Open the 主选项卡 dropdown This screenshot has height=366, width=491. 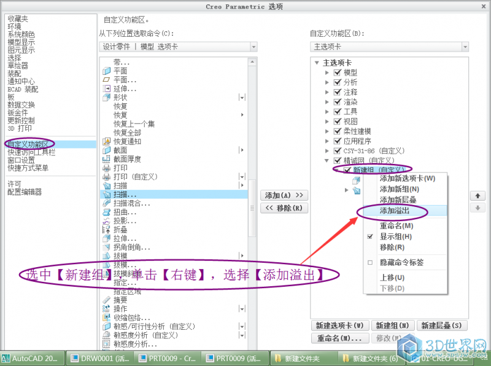pyautogui.click(x=465, y=47)
